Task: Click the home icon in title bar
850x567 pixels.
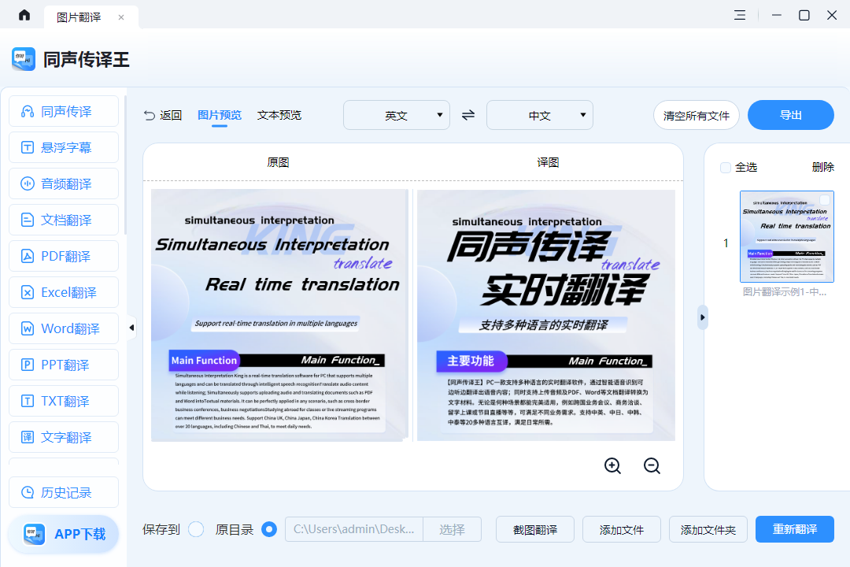Action: 24,15
